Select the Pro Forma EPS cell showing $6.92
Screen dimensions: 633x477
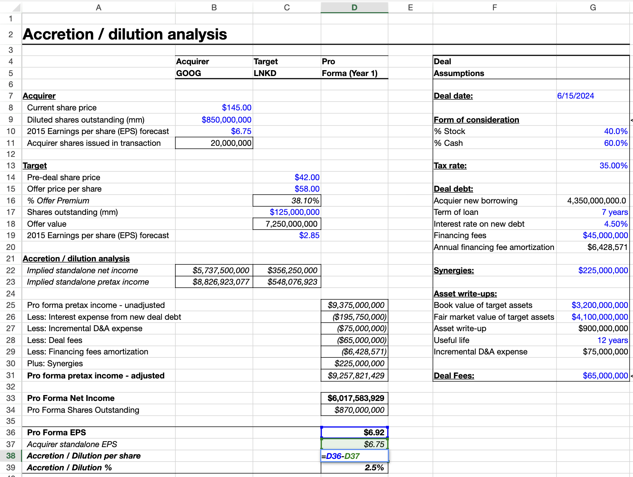pos(354,432)
